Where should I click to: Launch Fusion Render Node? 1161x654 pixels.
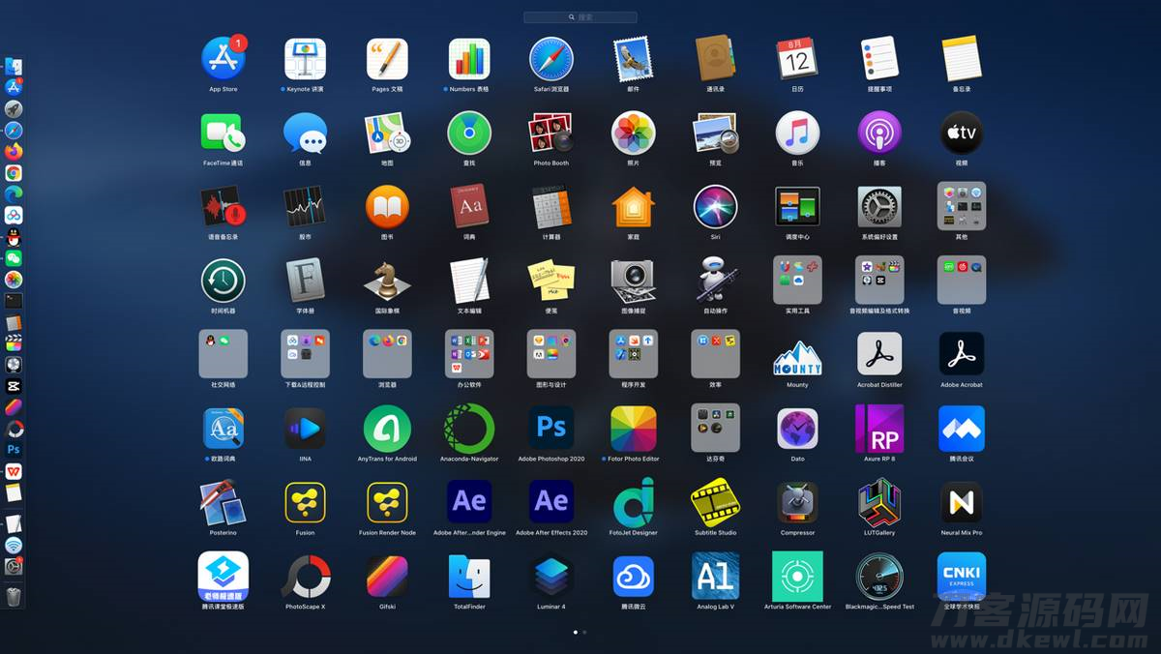tap(387, 502)
